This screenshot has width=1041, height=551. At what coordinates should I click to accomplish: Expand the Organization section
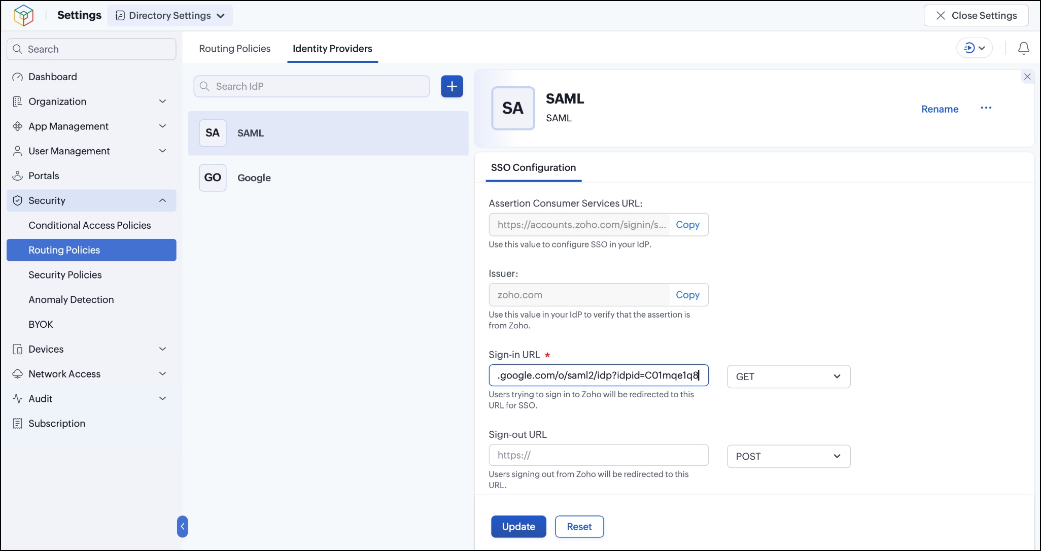pos(163,101)
